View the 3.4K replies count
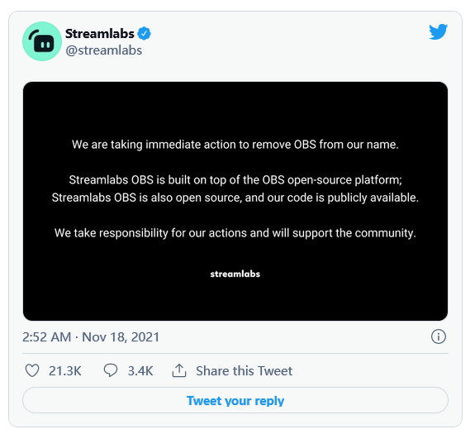Screen dimensions: 470x434 point(140,371)
